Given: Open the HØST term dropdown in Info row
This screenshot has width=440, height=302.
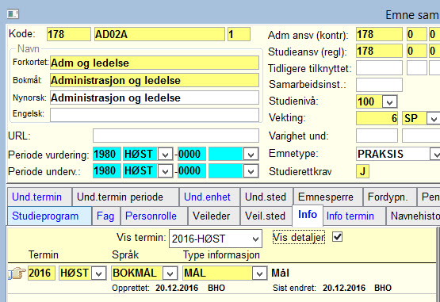Looking at the screenshot, I should click(98, 273).
